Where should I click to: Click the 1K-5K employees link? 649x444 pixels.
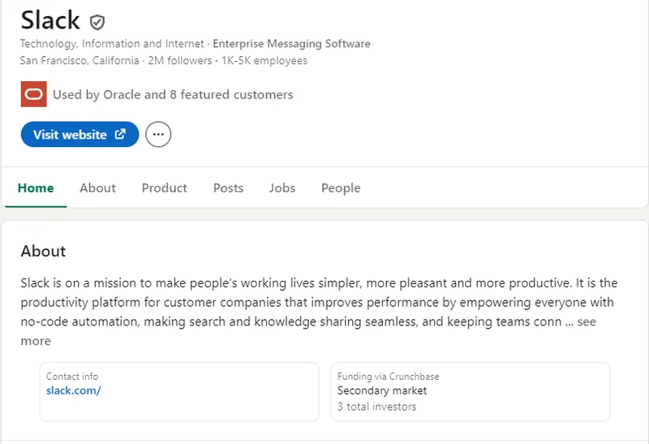(x=264, y=60)
